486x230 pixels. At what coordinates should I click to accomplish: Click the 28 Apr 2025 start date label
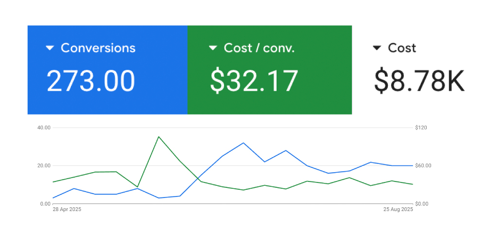(x=67, y=210)
